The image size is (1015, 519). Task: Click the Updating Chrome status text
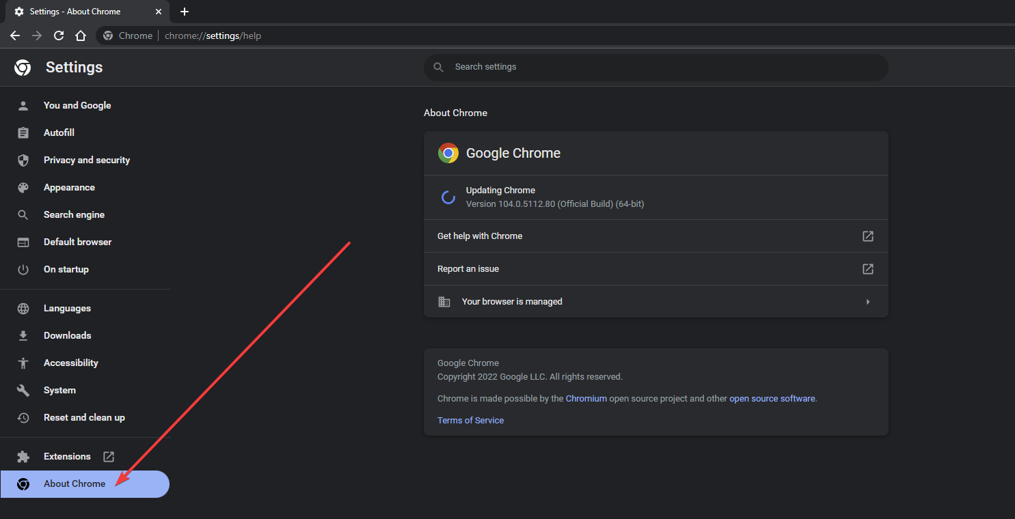(500, 190)
